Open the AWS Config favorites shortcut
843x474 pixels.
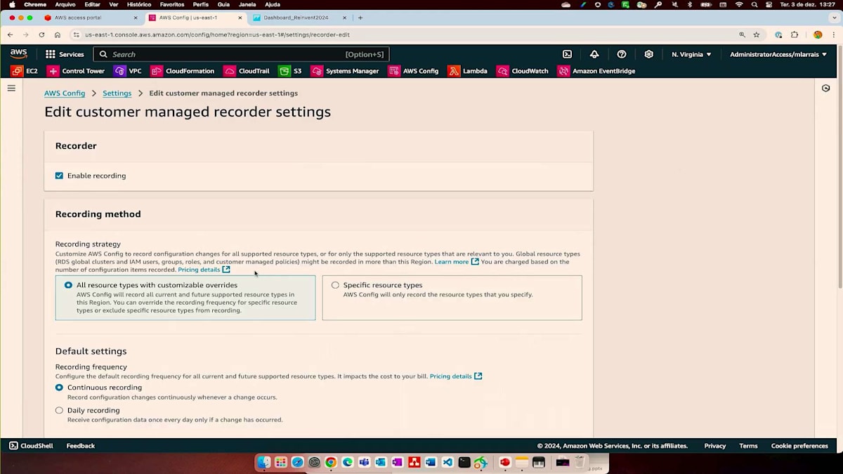click(414, 71)
